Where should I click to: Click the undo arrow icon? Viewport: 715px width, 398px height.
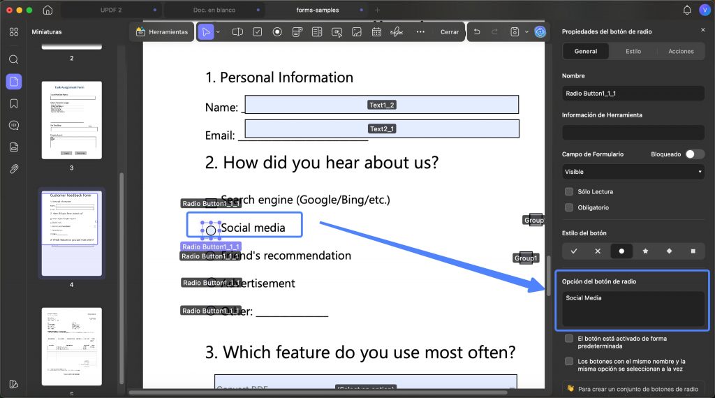(477, 32)
